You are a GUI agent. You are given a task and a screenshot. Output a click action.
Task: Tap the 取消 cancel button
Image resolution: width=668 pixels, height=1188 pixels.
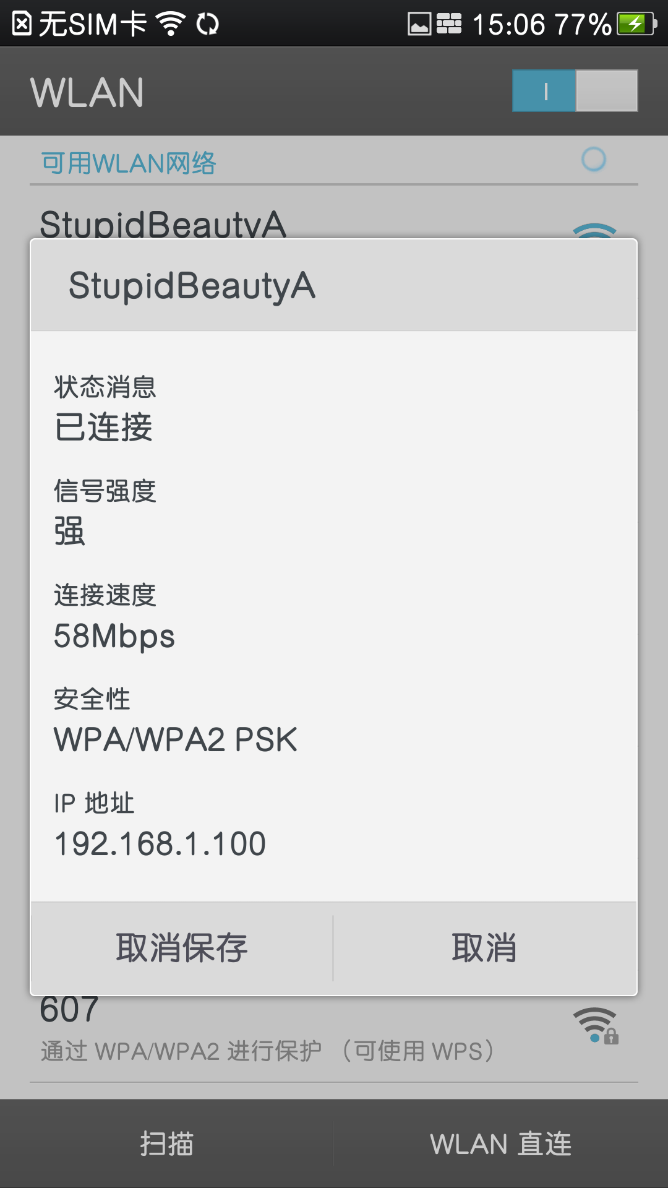(485, 948)
